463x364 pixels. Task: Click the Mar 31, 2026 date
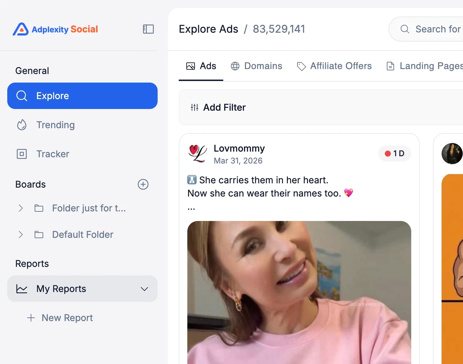coord(238,161)
